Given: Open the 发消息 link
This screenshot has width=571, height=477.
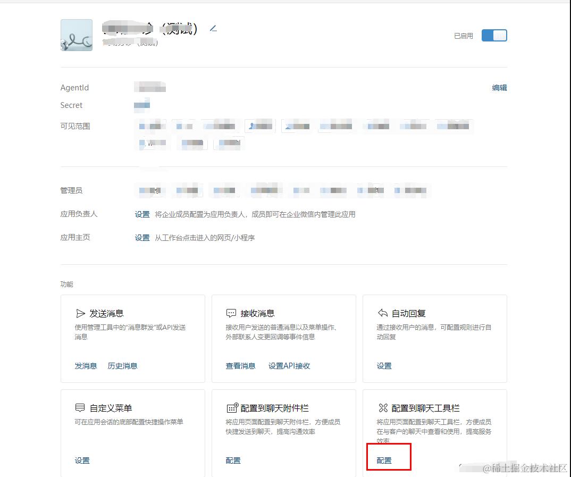Looking at the screenshot, I should tap(86, 366).
